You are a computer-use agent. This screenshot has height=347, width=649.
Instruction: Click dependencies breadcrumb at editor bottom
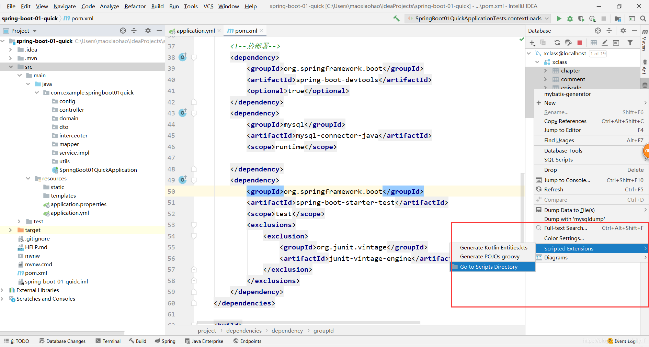(244, 331)
